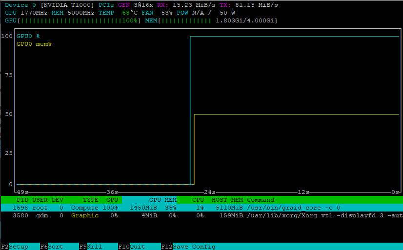The image size is (403, 250).
Task: Click the HOST MEM column header
Action: (227, 200)
